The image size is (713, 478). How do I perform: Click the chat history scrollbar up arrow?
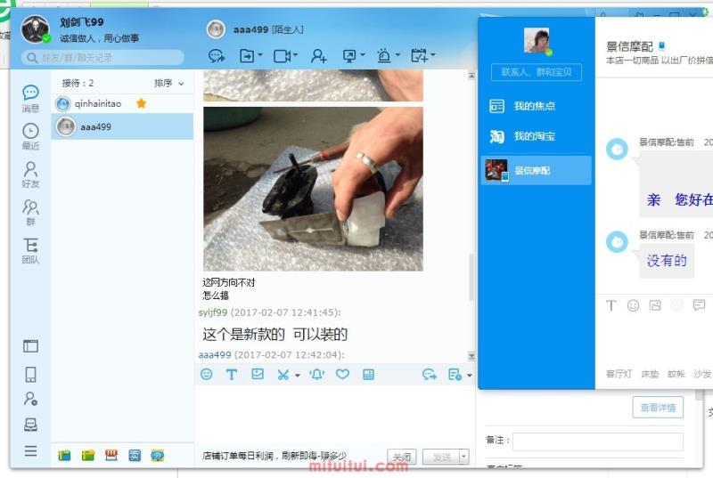tap(471, 76)
